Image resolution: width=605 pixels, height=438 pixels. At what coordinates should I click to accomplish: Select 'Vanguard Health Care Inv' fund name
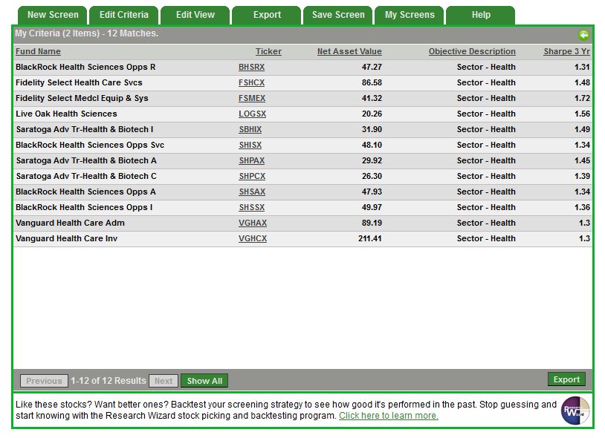(66, 239)
